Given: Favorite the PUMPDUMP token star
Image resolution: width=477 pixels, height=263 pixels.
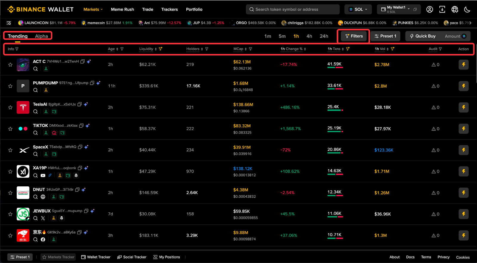Looking at the screenshot, I should tap(10, 86).
